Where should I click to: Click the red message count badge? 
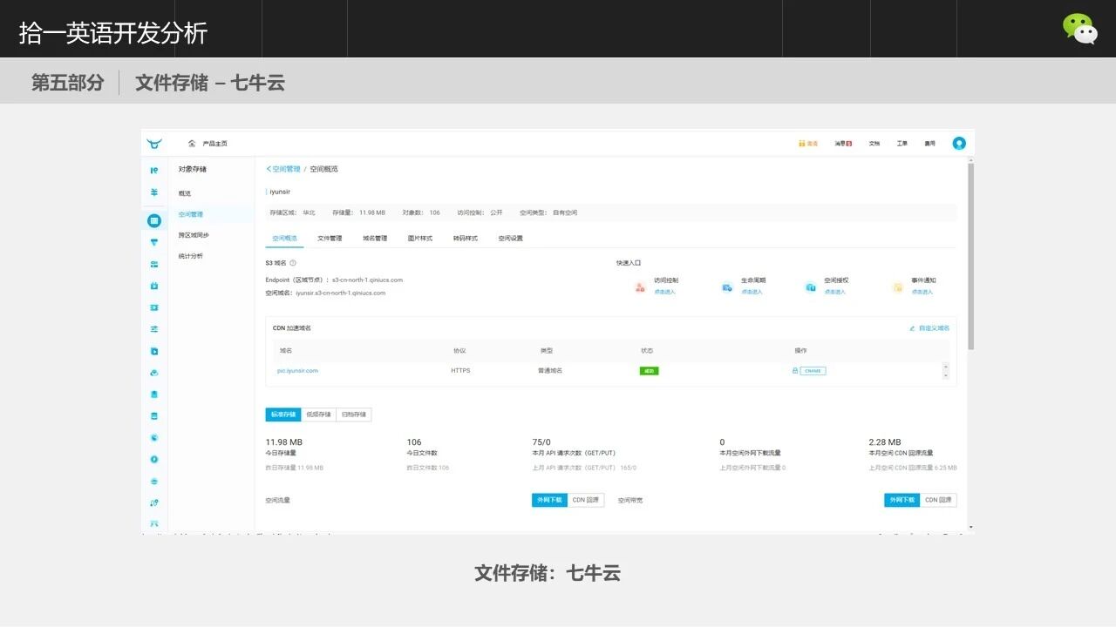[849, 144]
